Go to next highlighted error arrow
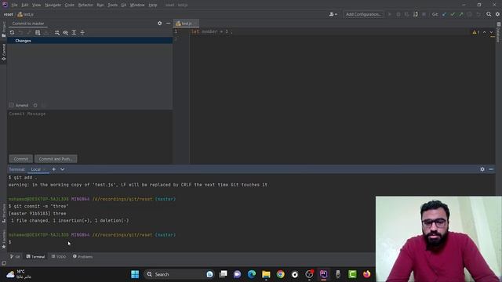 [492, 32]
